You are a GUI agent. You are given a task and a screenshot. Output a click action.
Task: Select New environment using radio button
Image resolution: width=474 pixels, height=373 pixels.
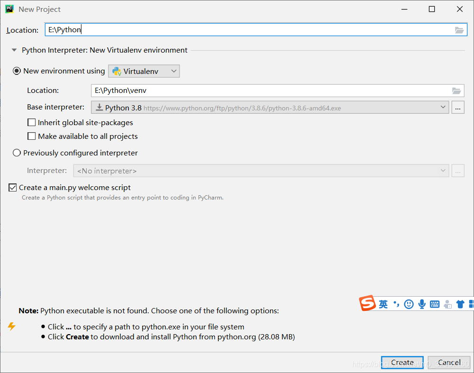[x=17, y=71]
